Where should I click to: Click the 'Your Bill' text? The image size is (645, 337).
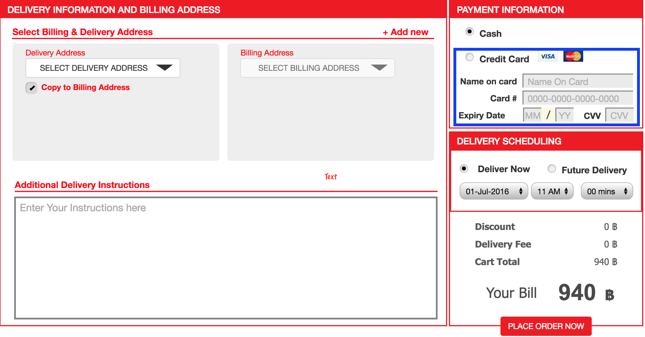tap(512, 293)
